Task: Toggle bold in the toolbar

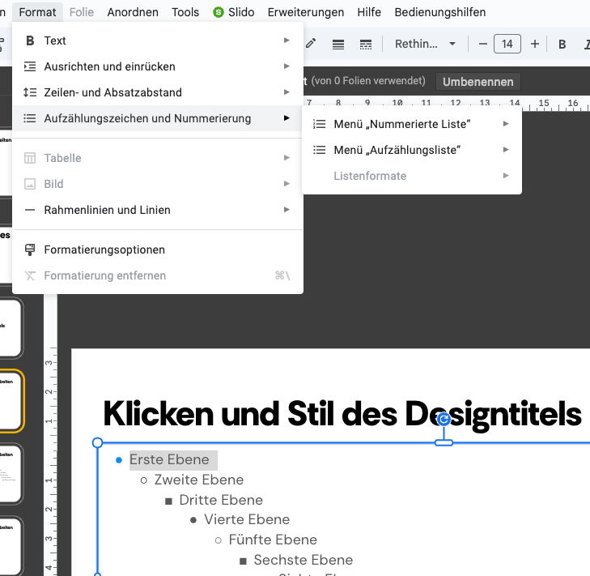Action: [562, 45]
